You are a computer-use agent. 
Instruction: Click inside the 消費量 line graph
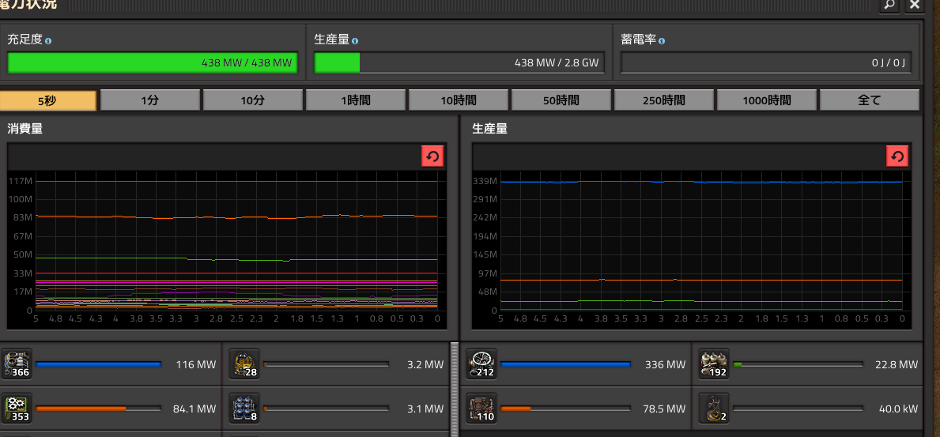[x=237, y=241]
